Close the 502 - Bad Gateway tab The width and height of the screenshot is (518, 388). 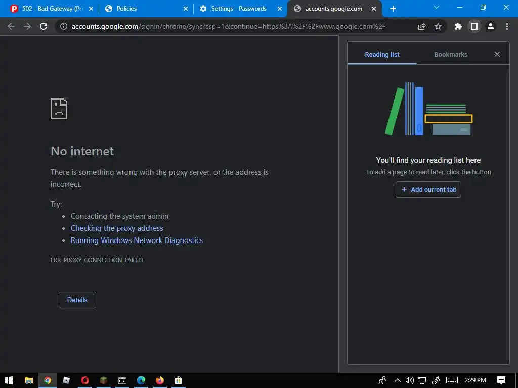(91, 9)
